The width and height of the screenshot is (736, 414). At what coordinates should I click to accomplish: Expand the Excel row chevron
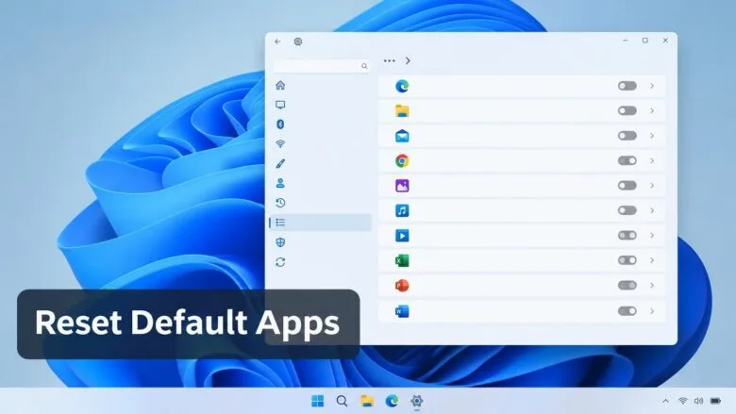(652, 259)
